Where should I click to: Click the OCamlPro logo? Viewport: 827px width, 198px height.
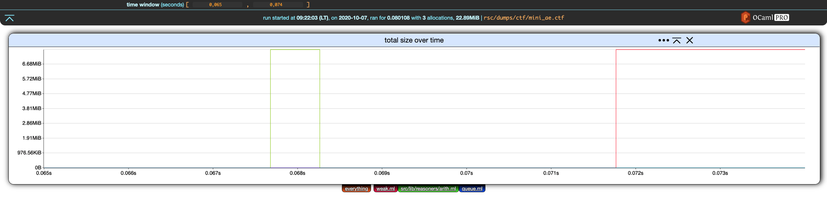765,17
